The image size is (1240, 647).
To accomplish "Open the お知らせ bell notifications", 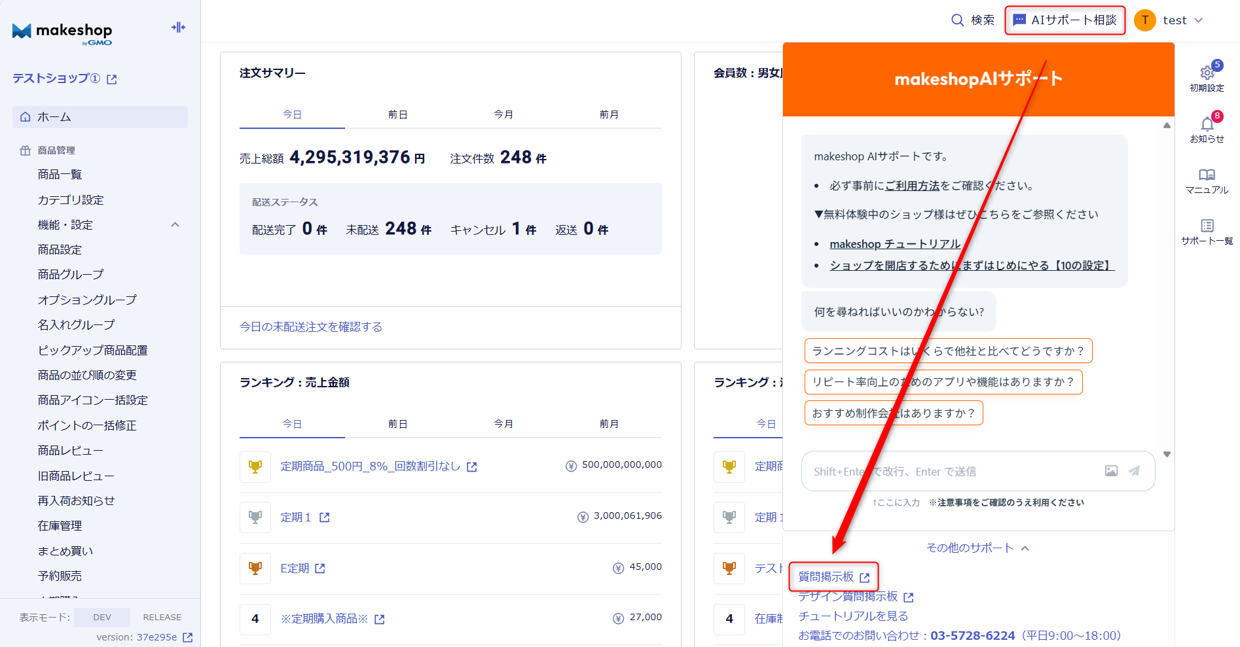I will (x=1207, y=124).
